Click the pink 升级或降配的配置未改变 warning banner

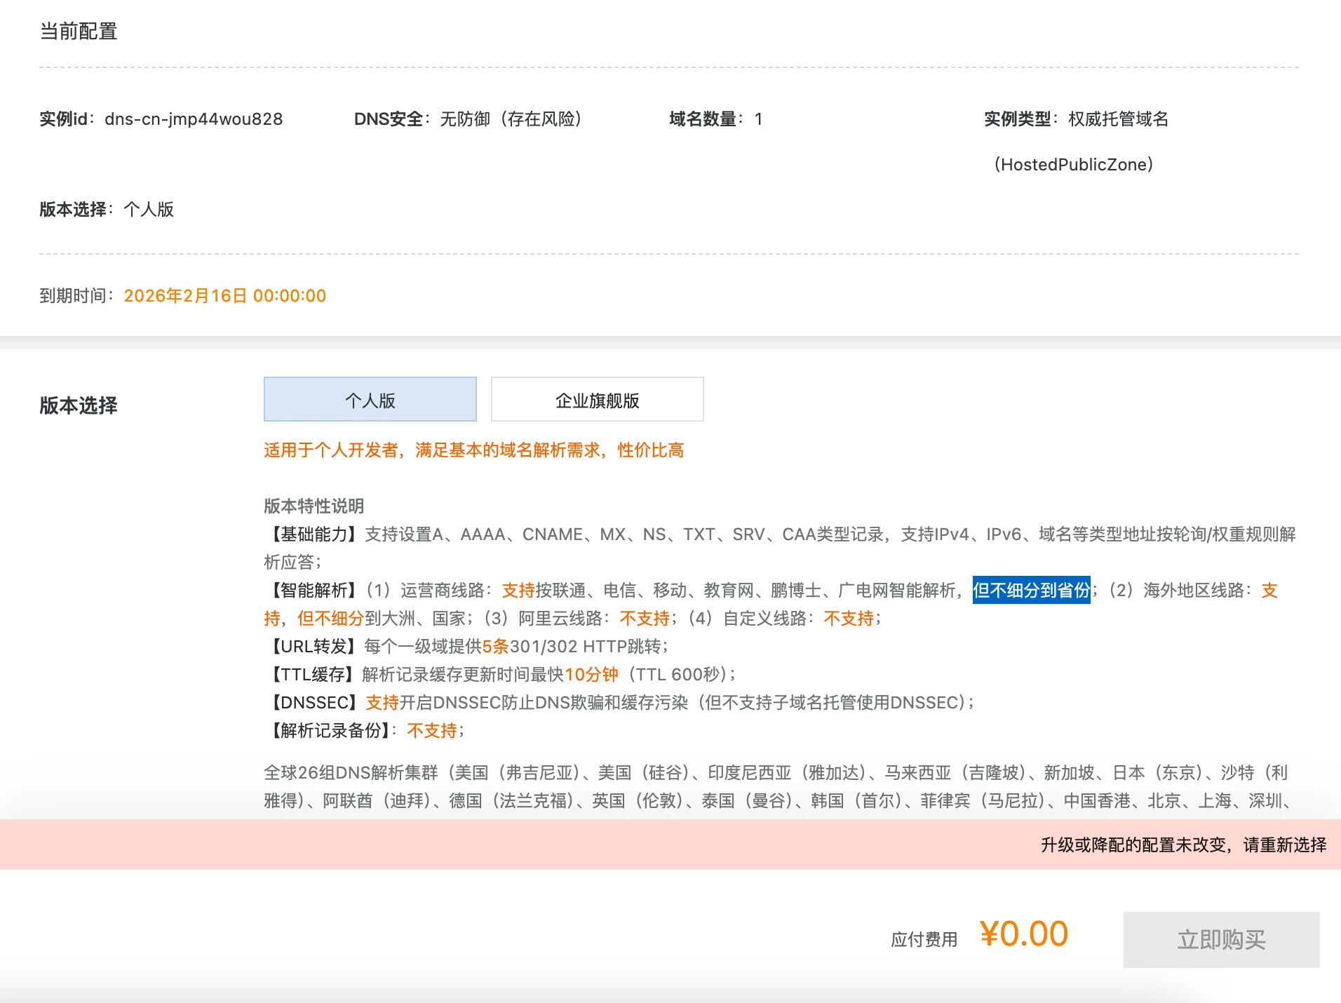pyautogui.click(x=1182, y=845)
